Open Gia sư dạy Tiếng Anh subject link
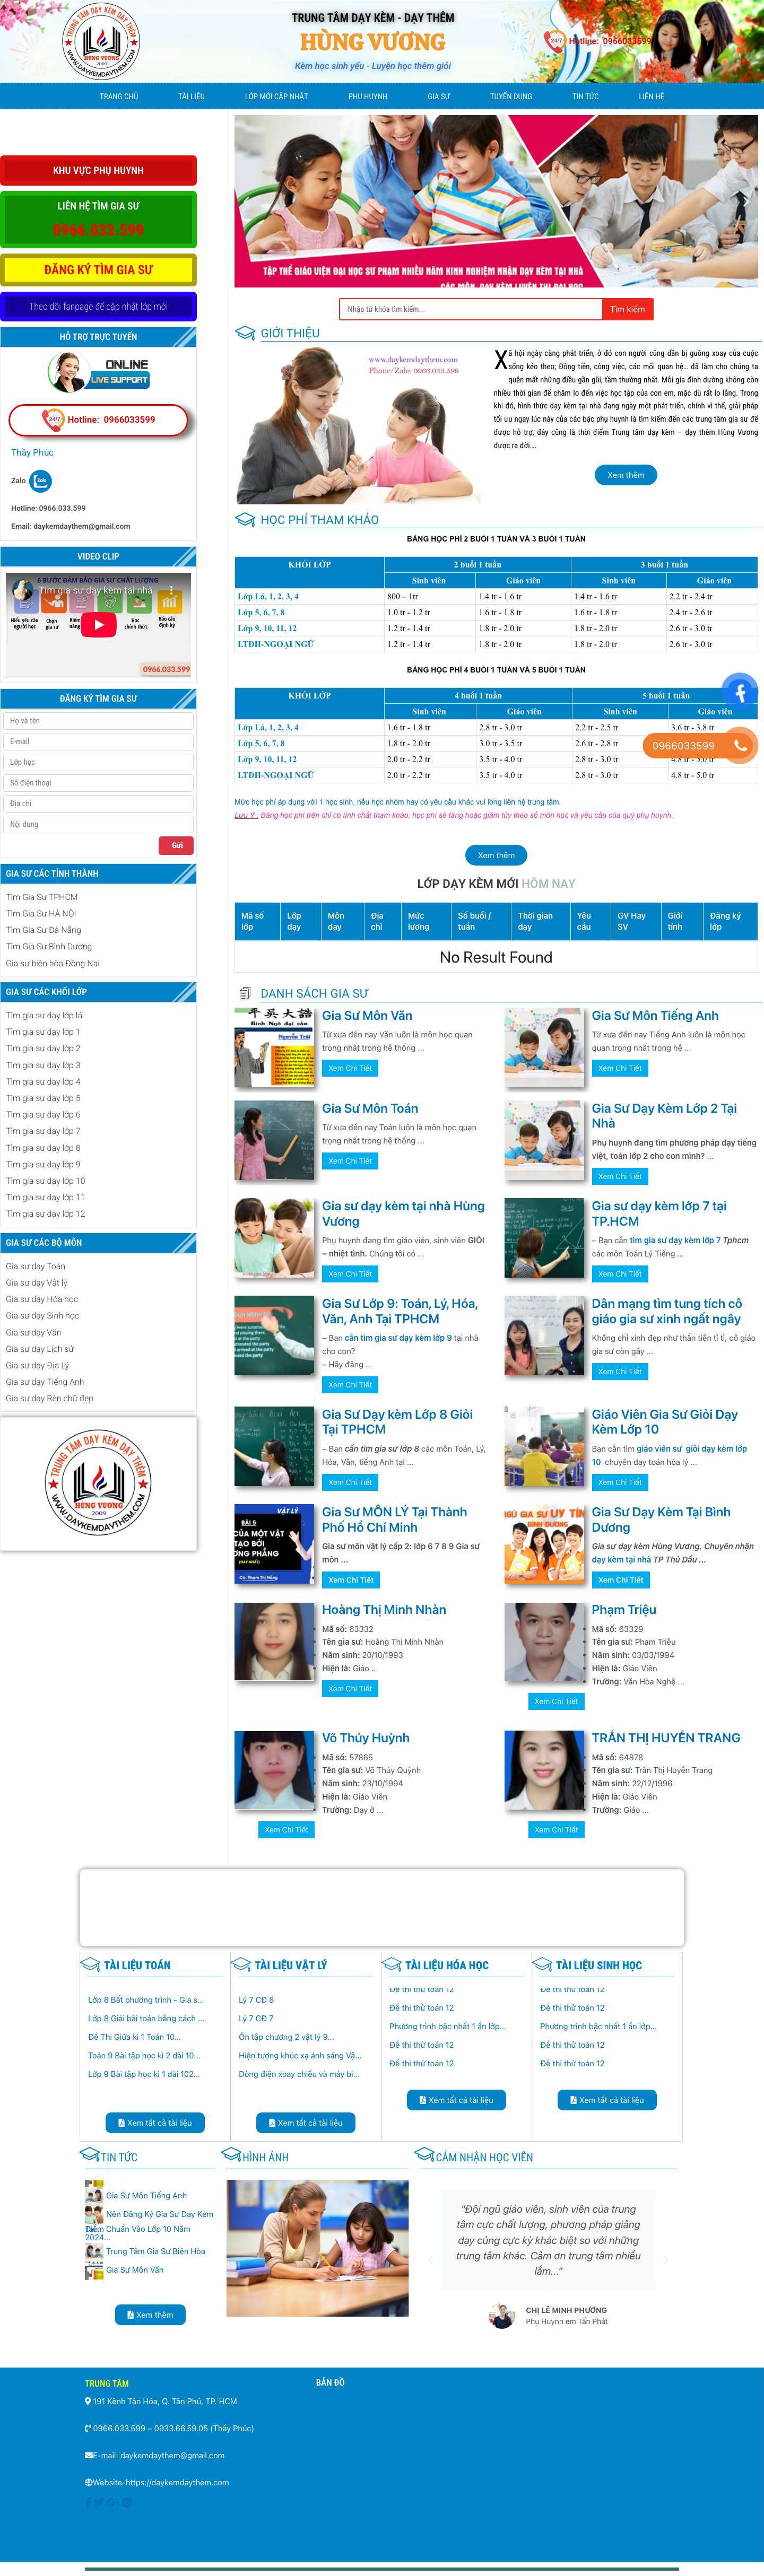 [45, 1382]
